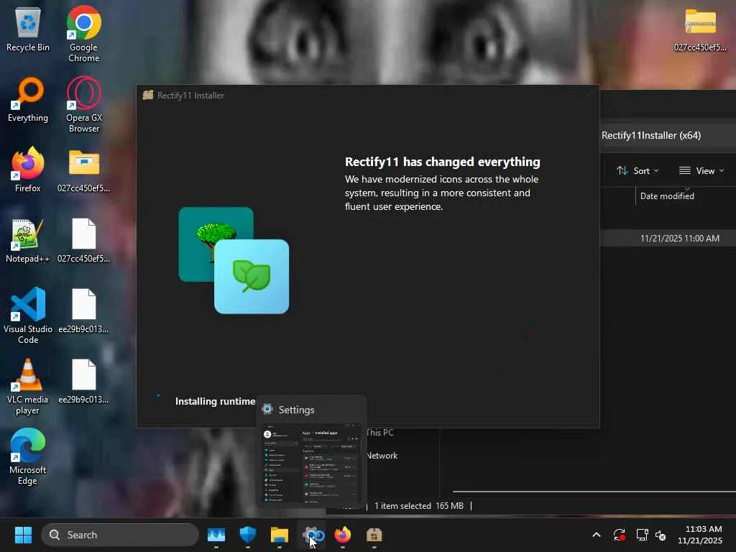Click the 'Installing runtime' status text
Viewport: 736px width, 552px height.
pyautogui.click(x=215, y=401)
